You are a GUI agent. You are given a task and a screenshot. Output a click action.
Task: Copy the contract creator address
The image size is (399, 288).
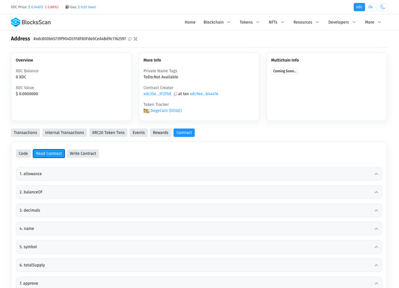point(175,94)
